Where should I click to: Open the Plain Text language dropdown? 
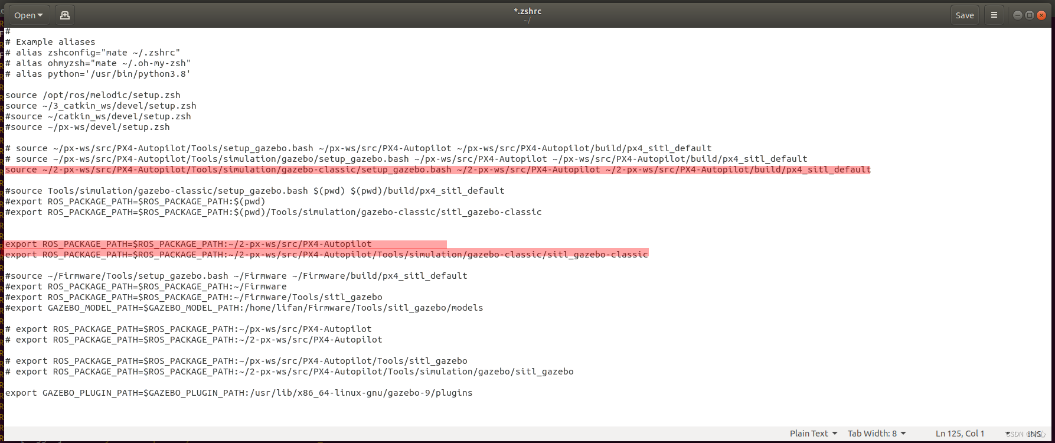pos(814,434)
